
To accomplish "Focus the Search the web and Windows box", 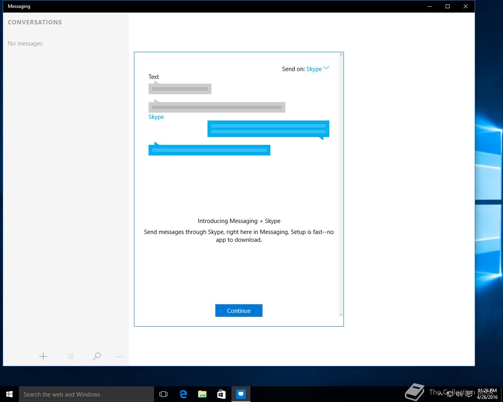I will click(x=86, y=394).
